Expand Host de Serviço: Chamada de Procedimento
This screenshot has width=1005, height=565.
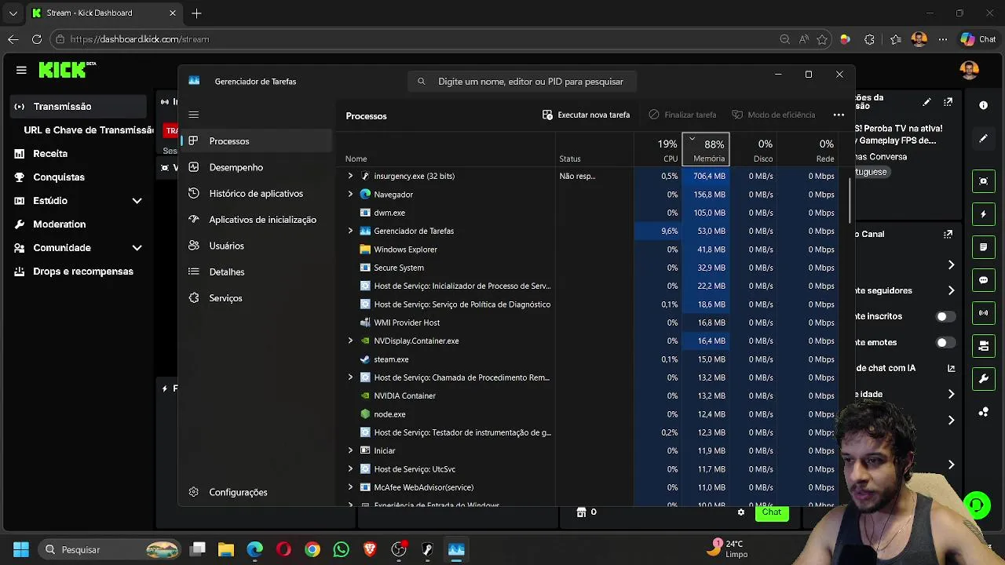point(350,377)
